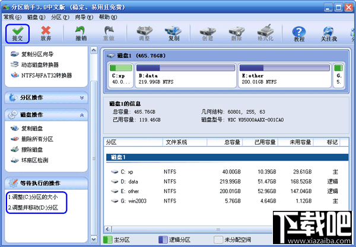Open the 帮助(H) menu
This screenshot has width=356, height=247.
point(108,17)
